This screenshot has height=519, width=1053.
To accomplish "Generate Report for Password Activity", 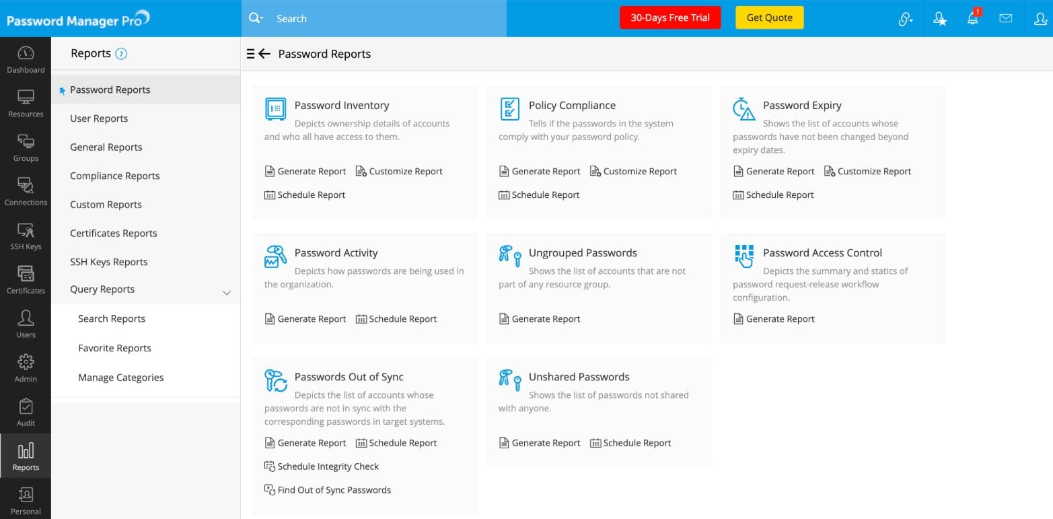I will coord(305,319).
